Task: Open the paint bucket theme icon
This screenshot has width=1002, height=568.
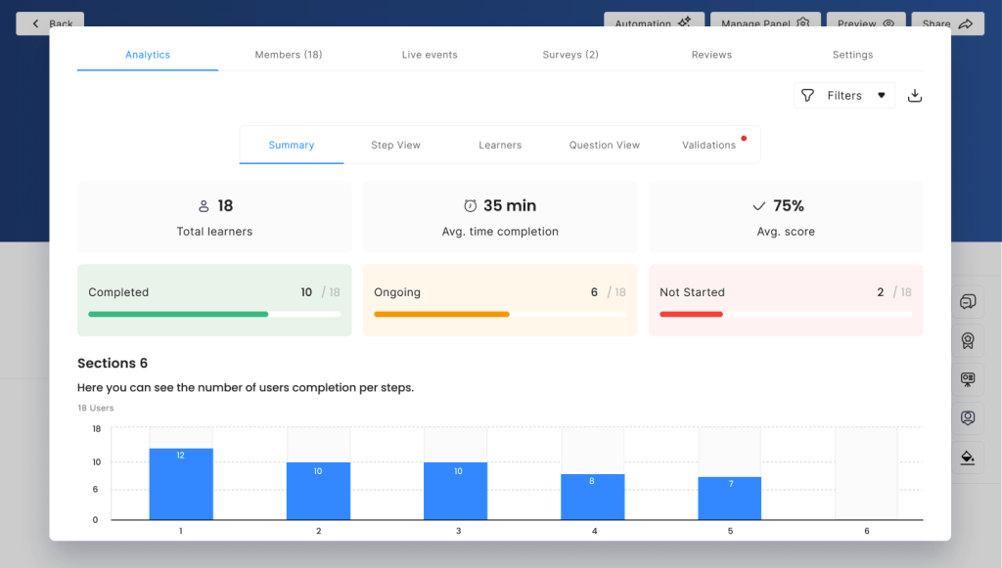Action: 968,458
